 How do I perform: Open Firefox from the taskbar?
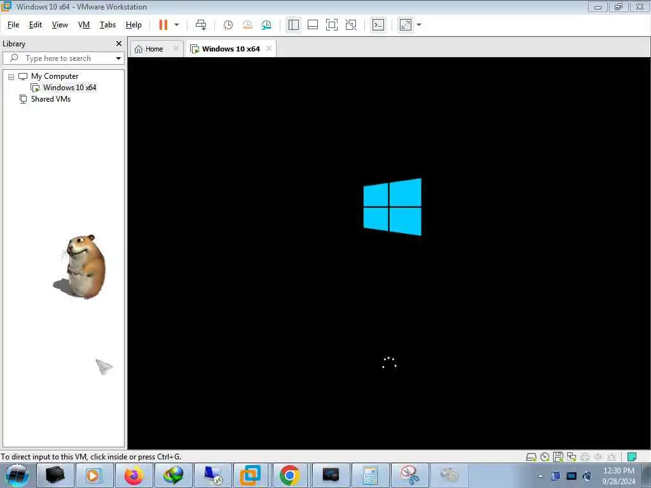(x=134, y=475)
